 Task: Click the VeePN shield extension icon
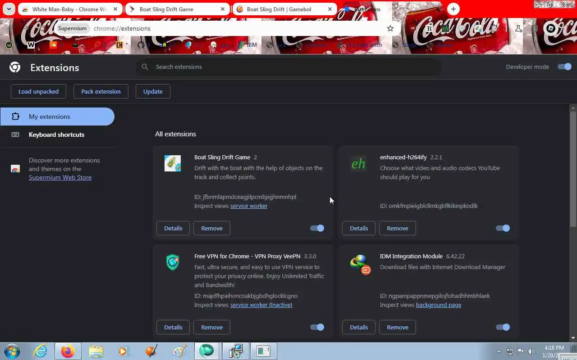pos(173,262)
